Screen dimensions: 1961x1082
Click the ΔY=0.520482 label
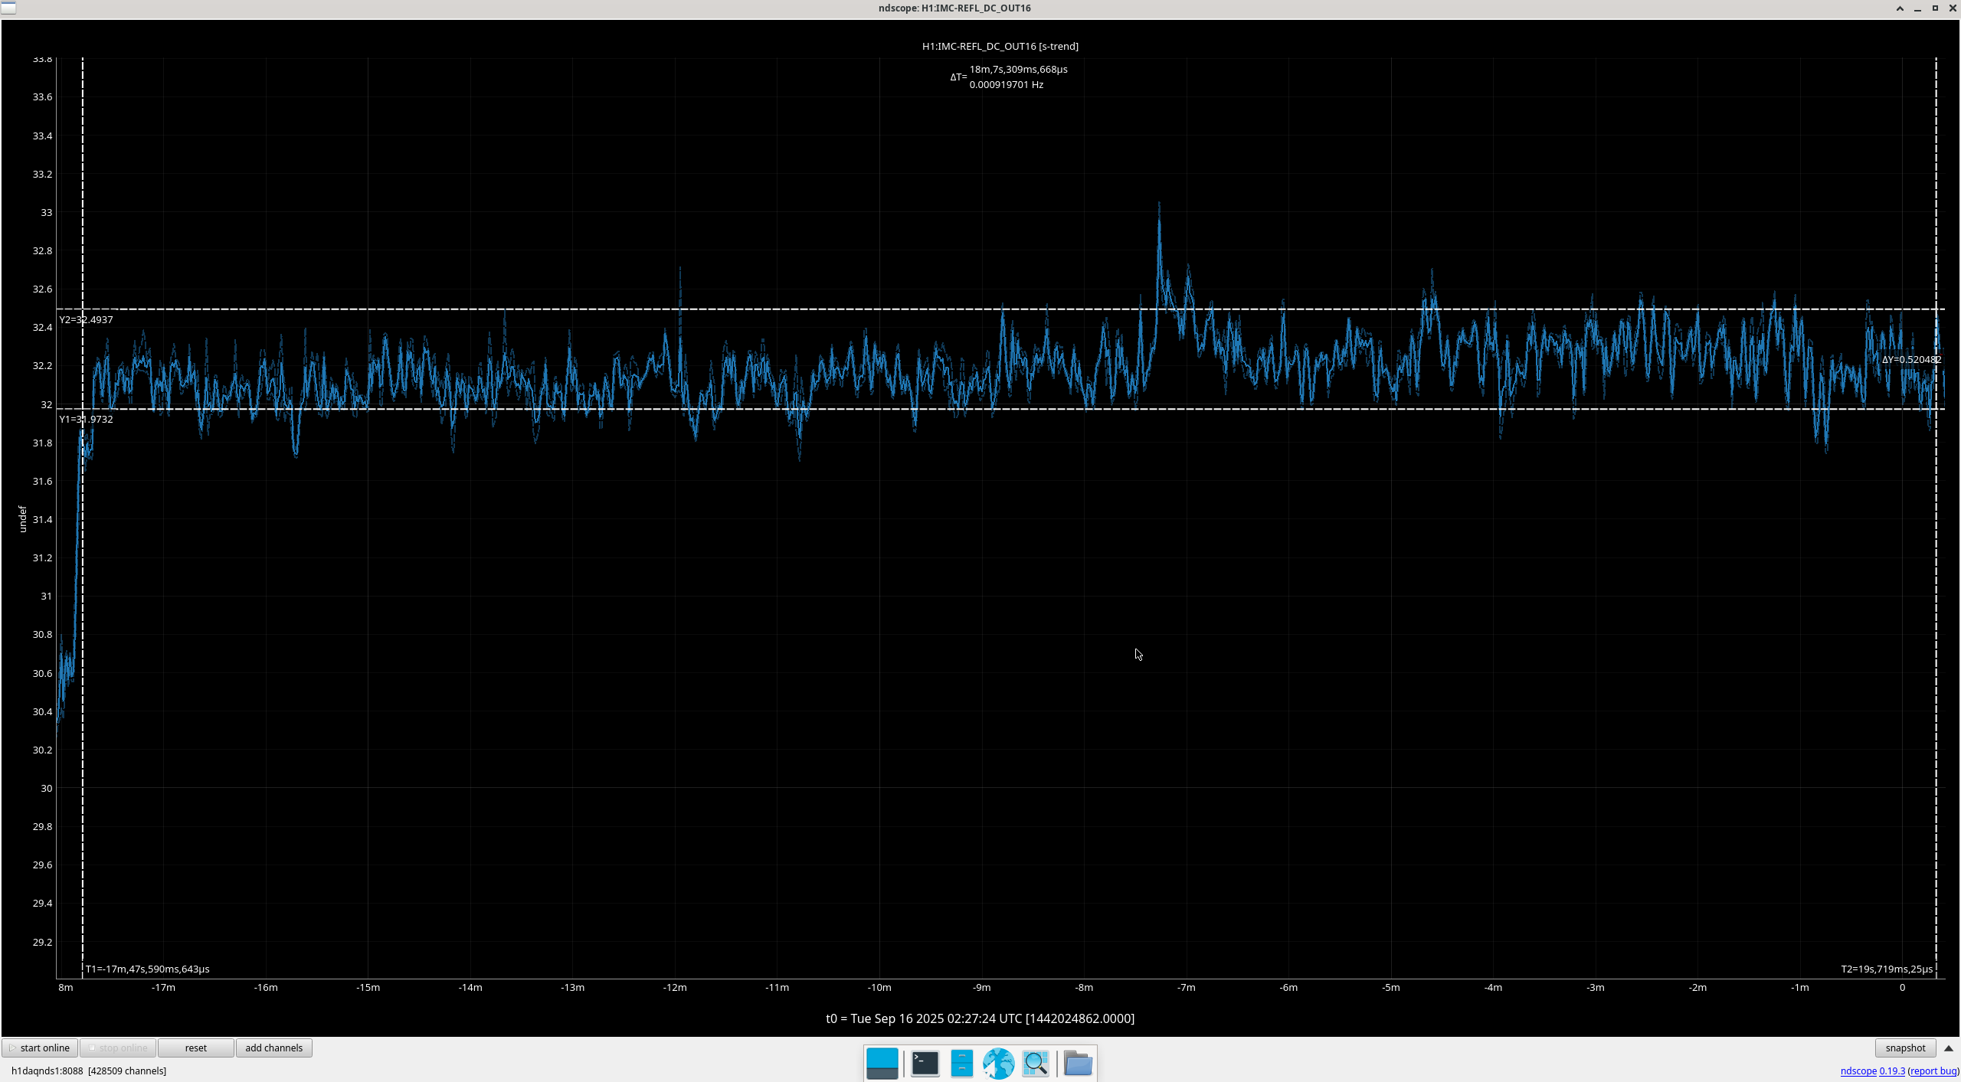coord(1911,359)
